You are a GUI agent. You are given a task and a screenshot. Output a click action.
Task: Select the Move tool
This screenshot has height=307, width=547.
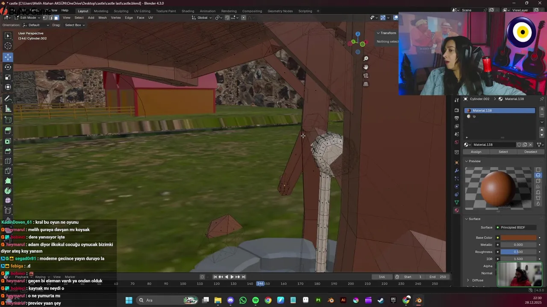click(x=8, y=57)
